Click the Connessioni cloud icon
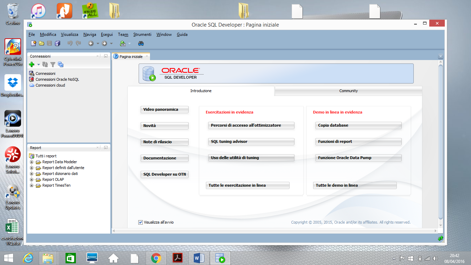This screenshot has width=471, height=265. click(32, 85)
